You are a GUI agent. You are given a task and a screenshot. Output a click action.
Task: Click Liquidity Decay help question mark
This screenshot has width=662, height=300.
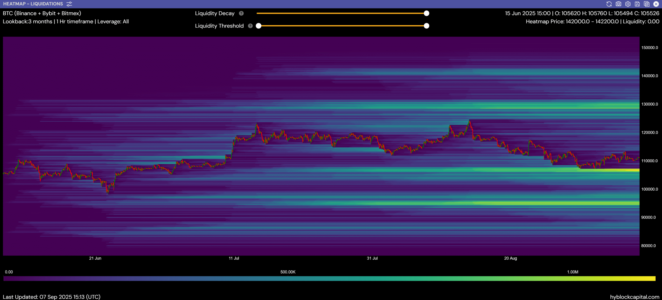[x=241, y=13]
